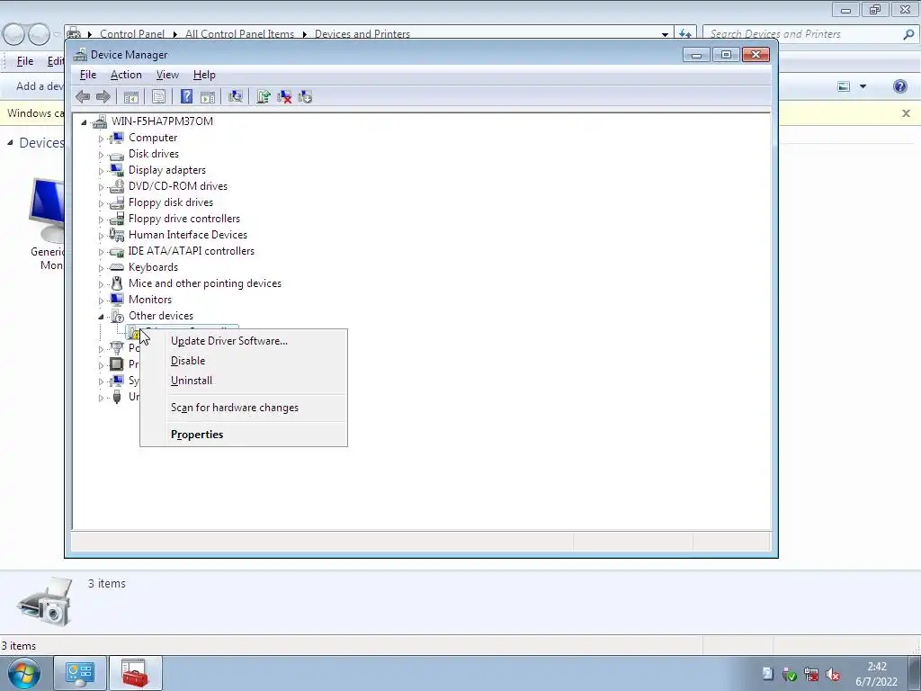Expand IDE ATA/ATAPI controllers category
The height and width of the screenshot is (691, 921).
101,252
